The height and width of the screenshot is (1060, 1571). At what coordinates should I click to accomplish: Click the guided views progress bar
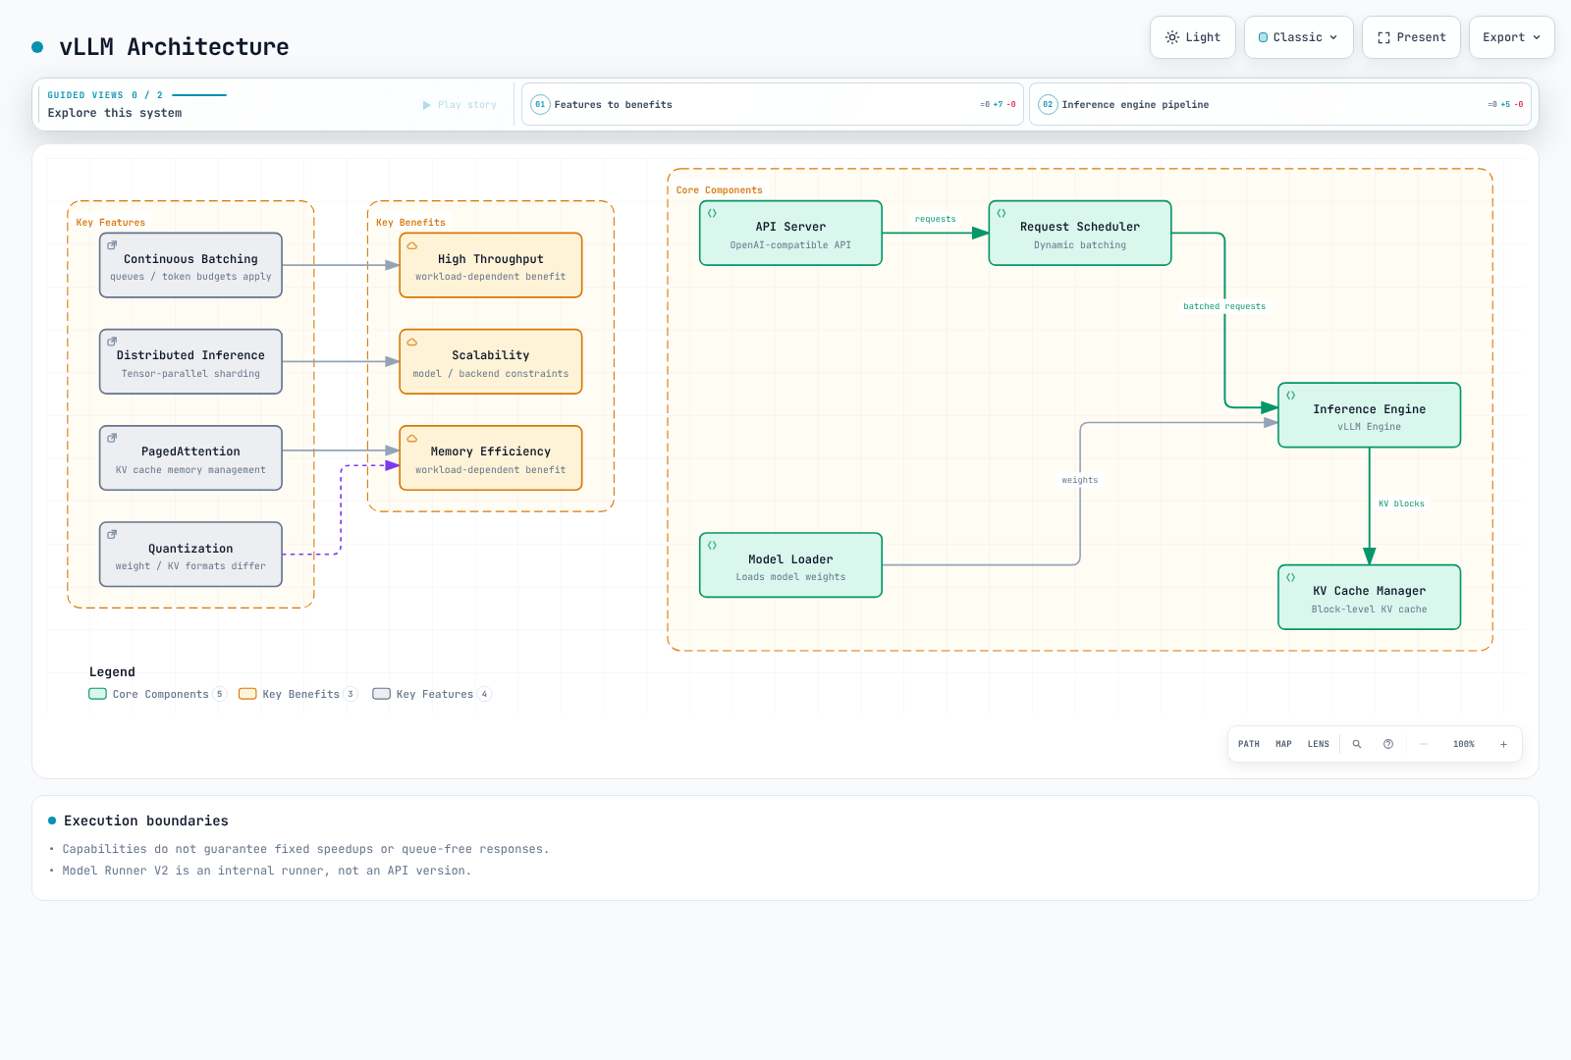coord(199,95)
